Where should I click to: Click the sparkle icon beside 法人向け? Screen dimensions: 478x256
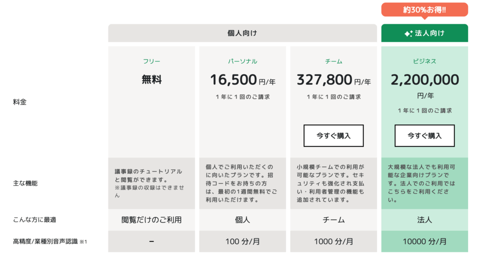pos(408,34)
